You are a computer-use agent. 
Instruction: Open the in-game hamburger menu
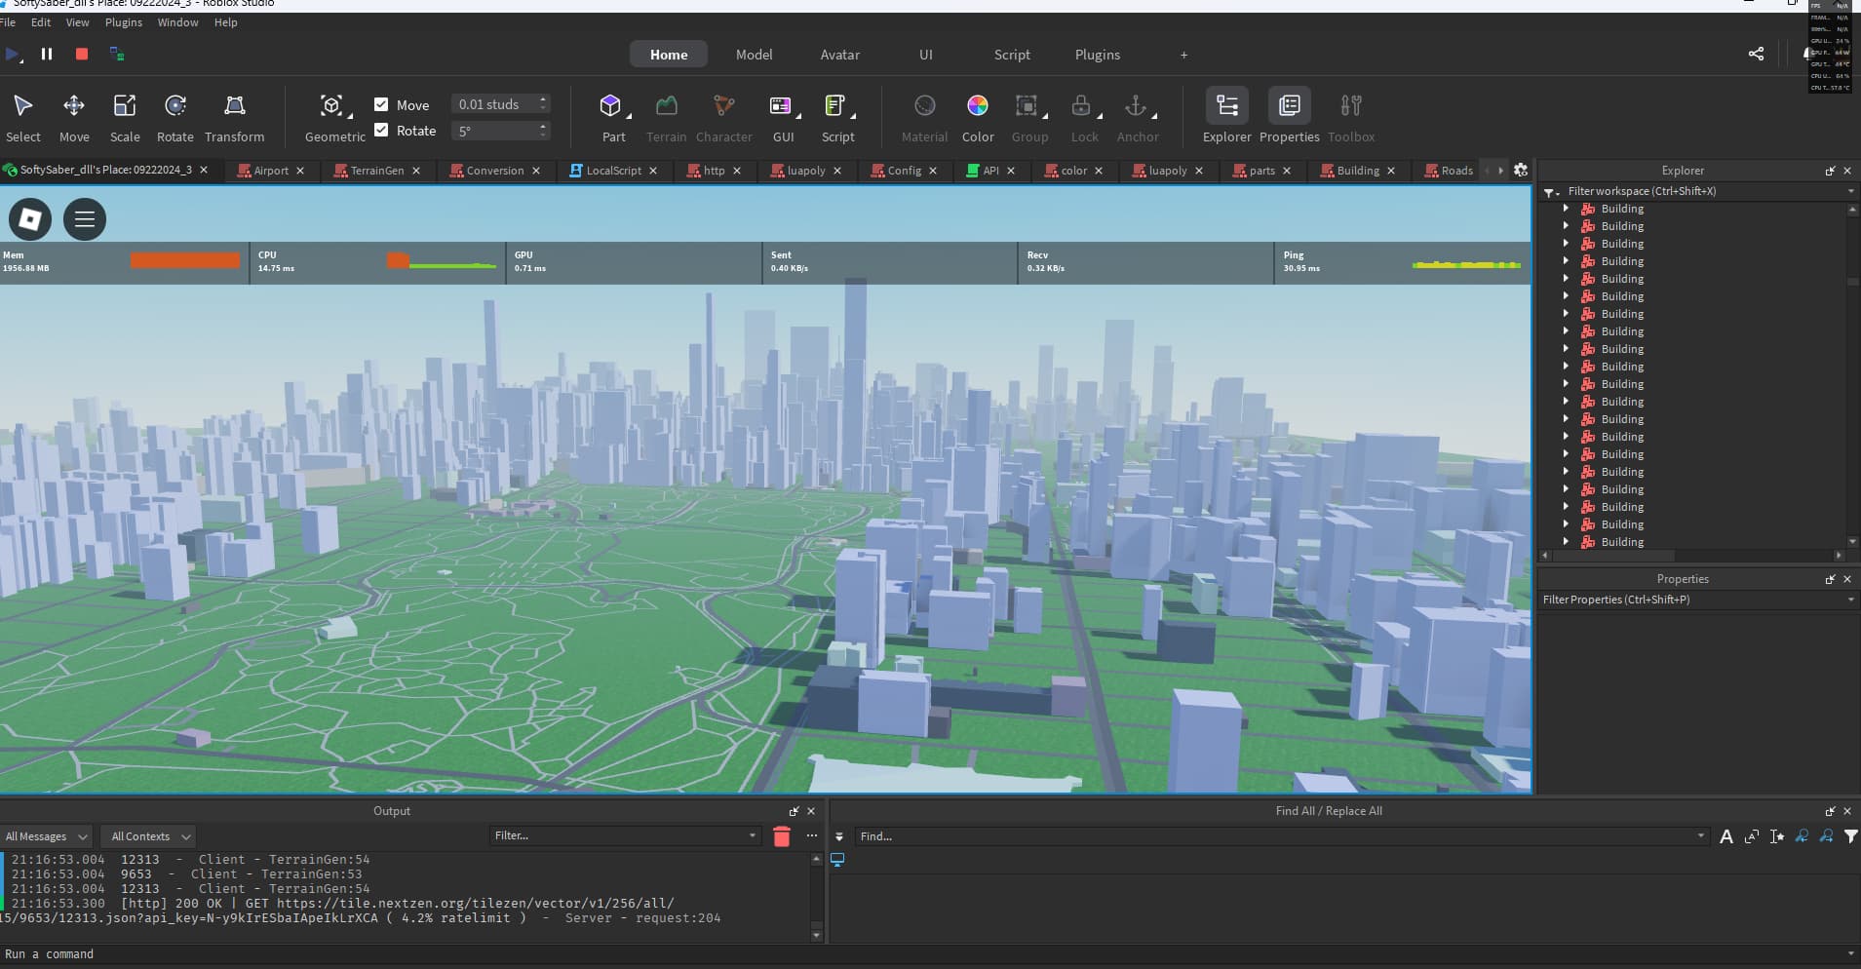[x=85, y=219]
